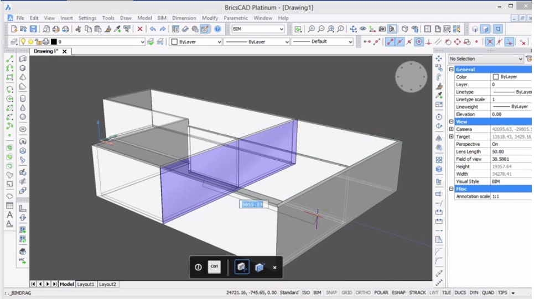Screen dimensions: 534x299
Task: Click the Ctrl key button in hotkey bar
Action: [x=214, y=267]
